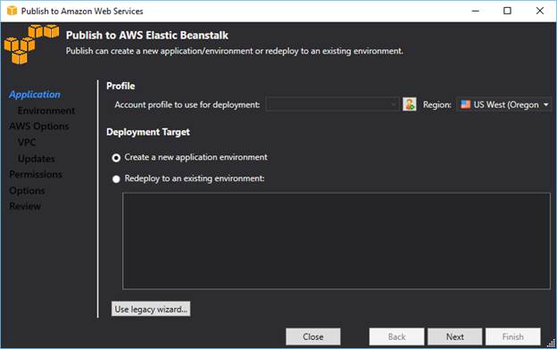Click Use legacy wizard button
Image resolution: width=557 pixels, height=349 pixels.
(x=151, y=309)
